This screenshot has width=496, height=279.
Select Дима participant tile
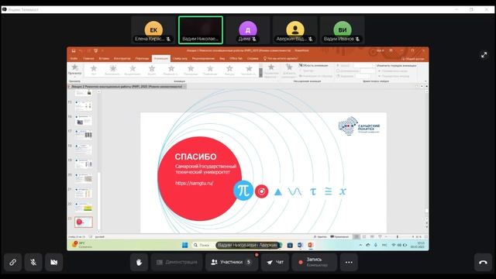coord(248,30)
